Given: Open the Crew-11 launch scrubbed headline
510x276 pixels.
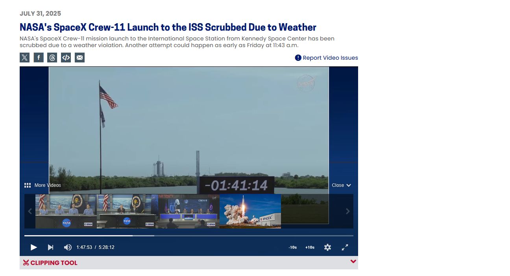Looking at the screenshot, I should coord(168,27).
